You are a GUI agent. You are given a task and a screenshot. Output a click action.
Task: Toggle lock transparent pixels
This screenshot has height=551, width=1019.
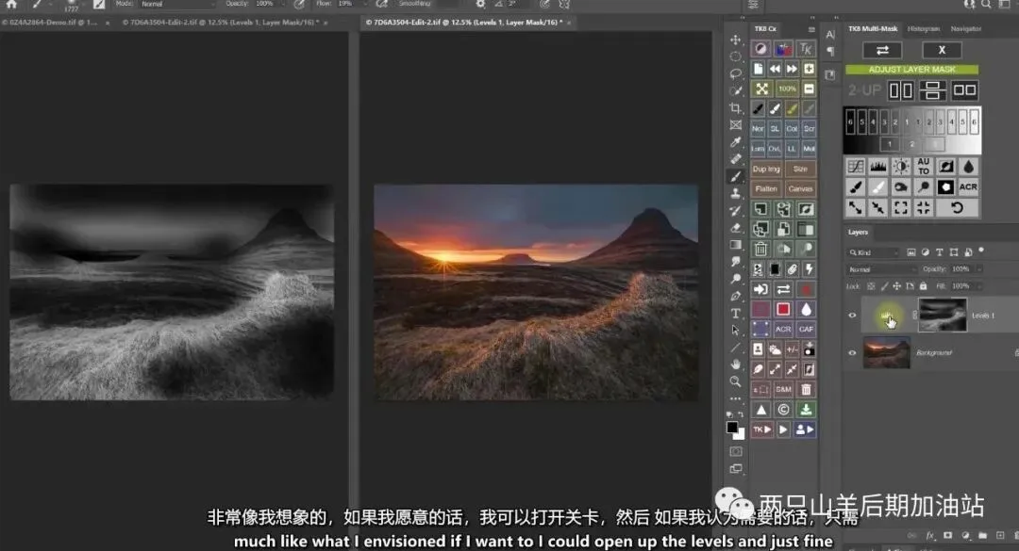coord(871,286)
